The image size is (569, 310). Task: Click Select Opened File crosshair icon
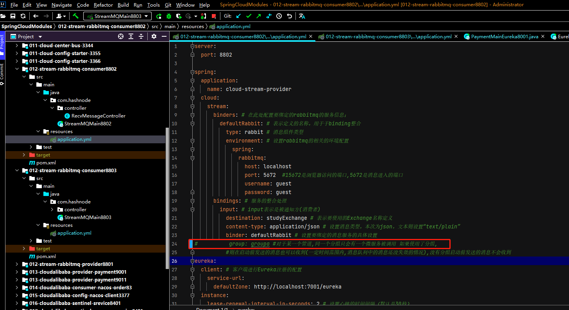(121, 36)
